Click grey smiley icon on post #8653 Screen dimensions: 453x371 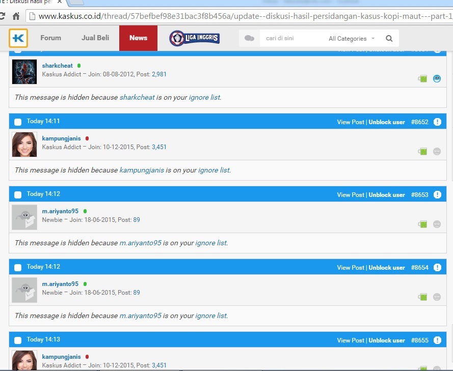437,224
